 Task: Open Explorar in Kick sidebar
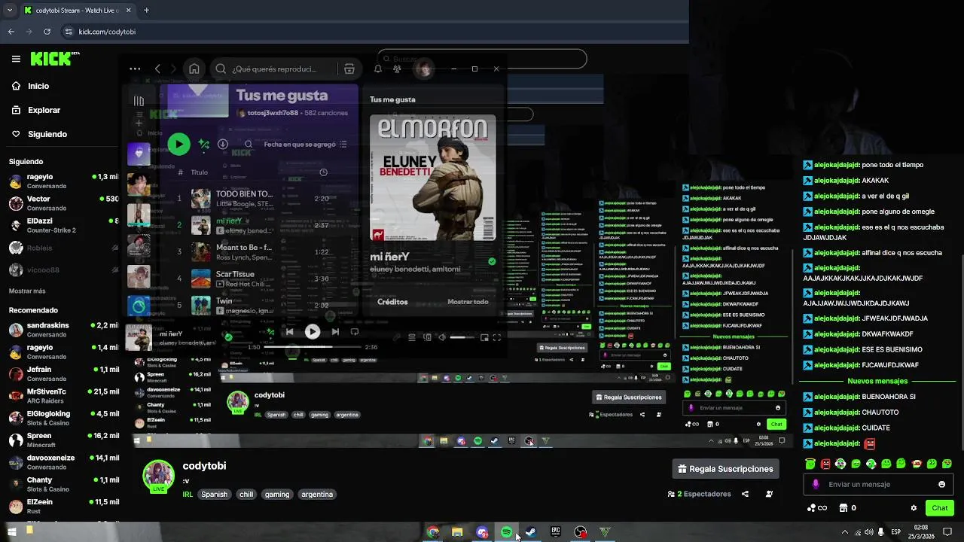(44, 110)
